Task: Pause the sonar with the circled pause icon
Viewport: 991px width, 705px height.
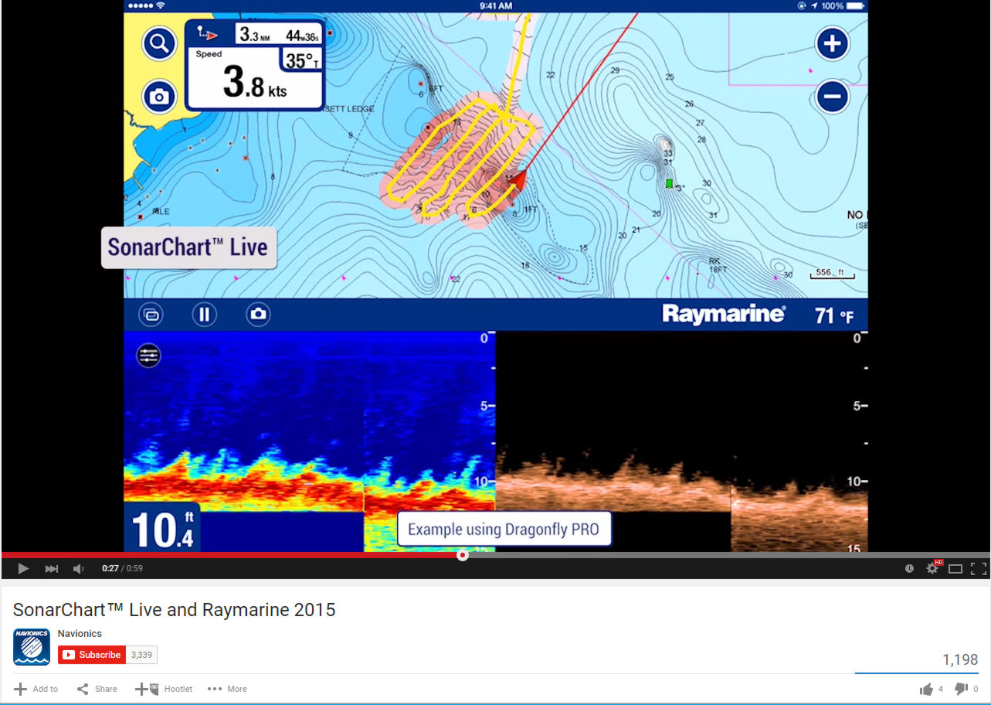Action: [x=204, y=315]
